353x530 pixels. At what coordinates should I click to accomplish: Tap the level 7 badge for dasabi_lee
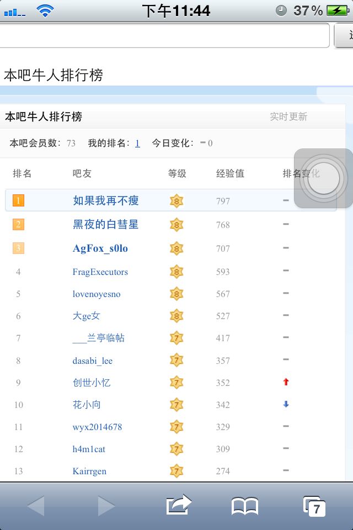click(176, 361)
